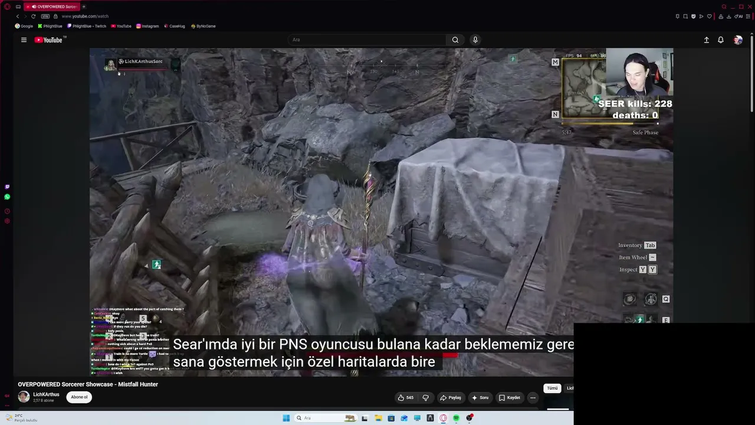This screenshot has width=755, height=425.
Task: Open the File Explorer taskbar icon
Action: (x=377, y=418)
